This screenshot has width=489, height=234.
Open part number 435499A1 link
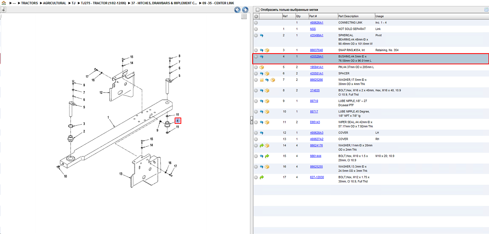tap(317, 35)
